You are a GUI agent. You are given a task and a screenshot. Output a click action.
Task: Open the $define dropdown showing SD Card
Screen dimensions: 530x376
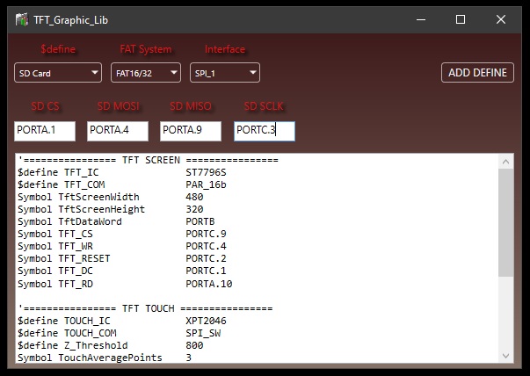coord(58,74)
